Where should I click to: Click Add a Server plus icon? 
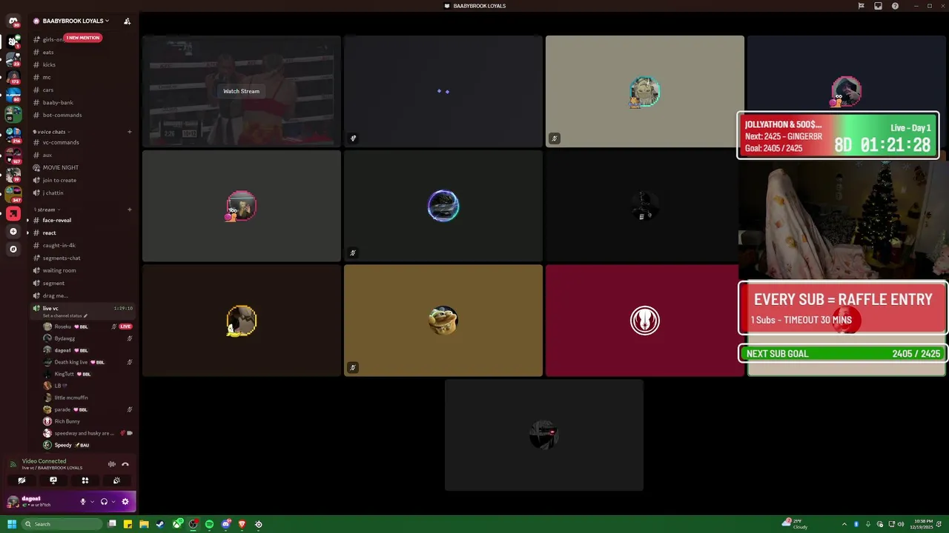13,232
